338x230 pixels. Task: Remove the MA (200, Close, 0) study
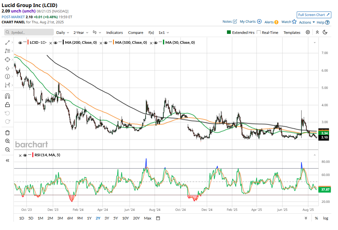(x=51, y=43)
